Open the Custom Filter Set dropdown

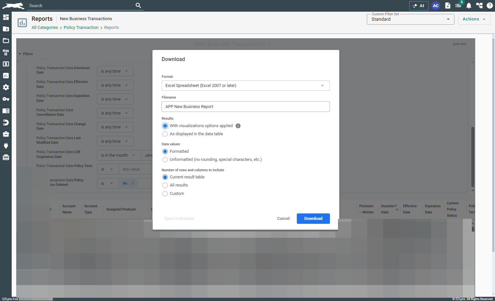coord(410,19)
